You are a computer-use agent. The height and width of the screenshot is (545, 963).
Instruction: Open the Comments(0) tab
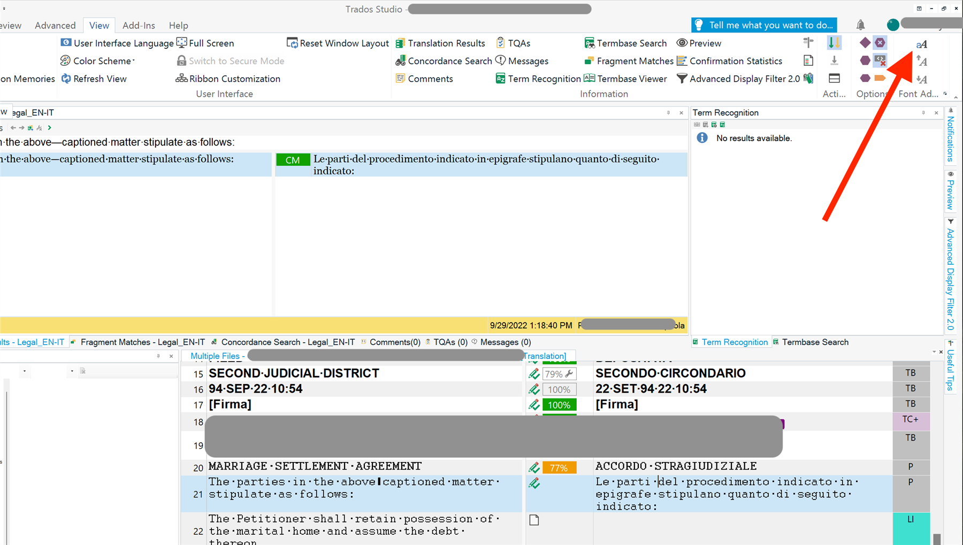point(391,342)
